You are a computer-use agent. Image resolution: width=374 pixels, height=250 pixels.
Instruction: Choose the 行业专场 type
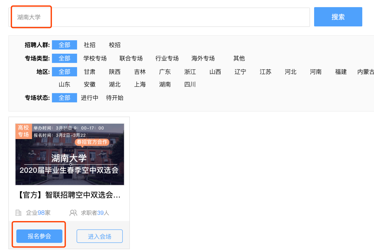(167, 58)
